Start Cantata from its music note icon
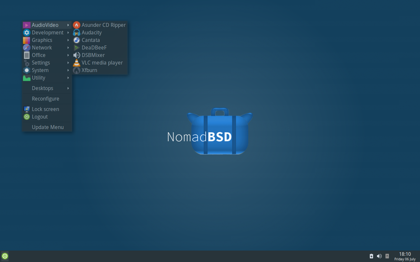420x262 pixels. click(76, 40)
